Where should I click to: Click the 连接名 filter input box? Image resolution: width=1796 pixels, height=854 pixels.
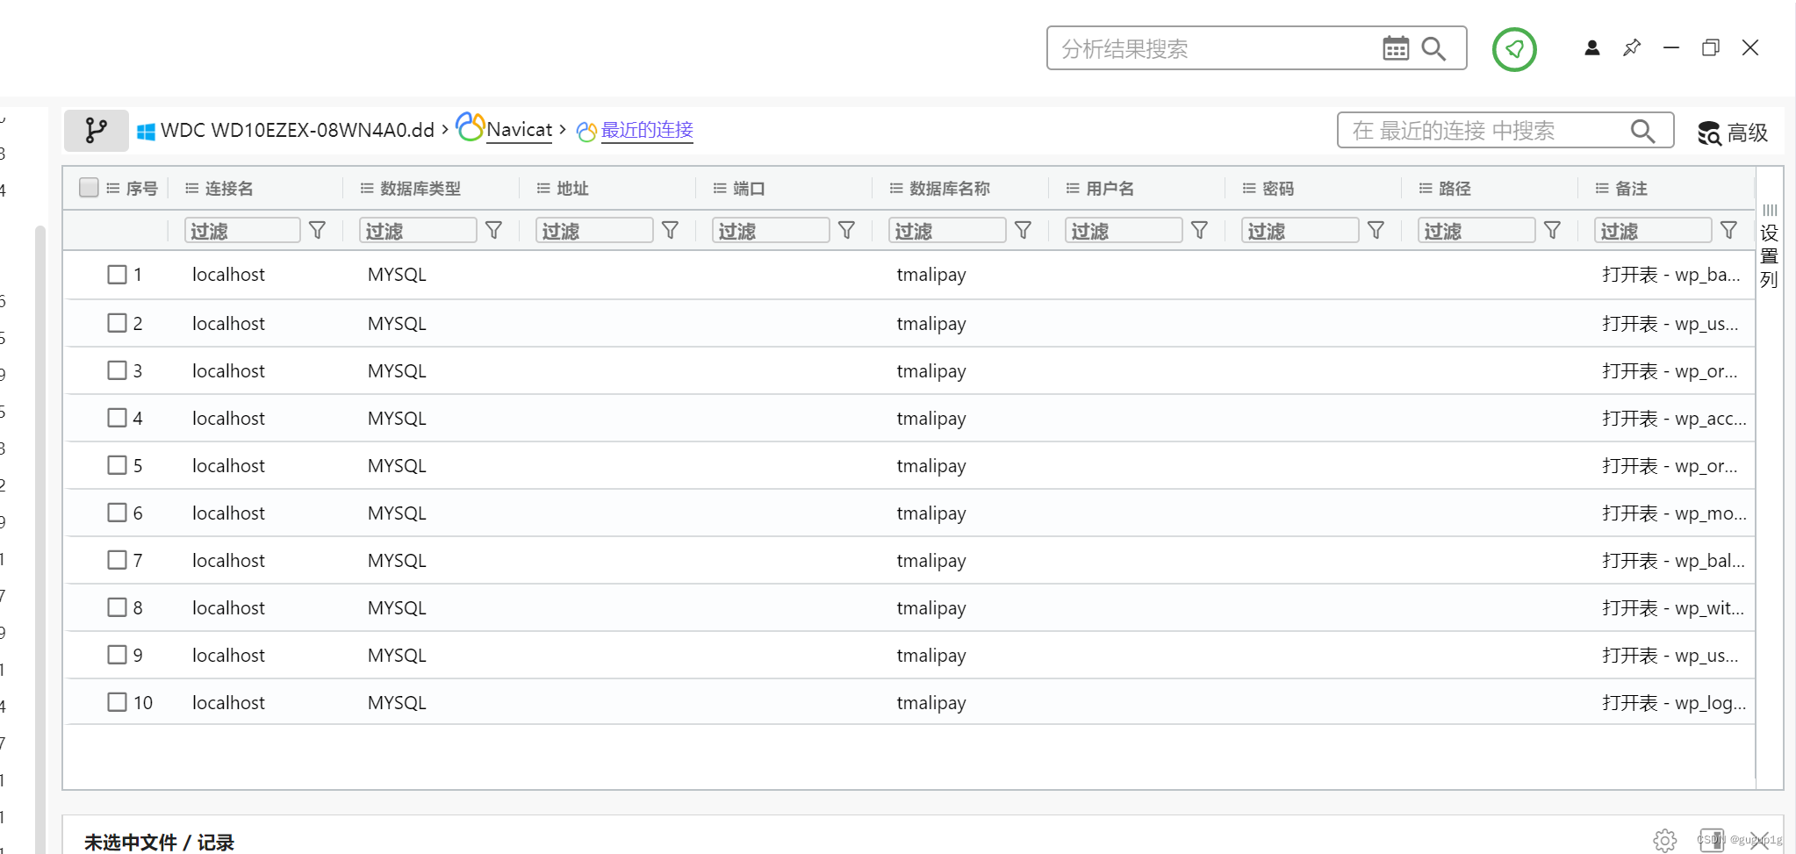[242, 230]
